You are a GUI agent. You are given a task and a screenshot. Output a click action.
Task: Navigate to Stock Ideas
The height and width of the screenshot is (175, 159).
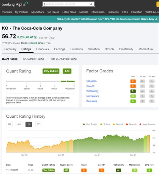pos(98,12)
